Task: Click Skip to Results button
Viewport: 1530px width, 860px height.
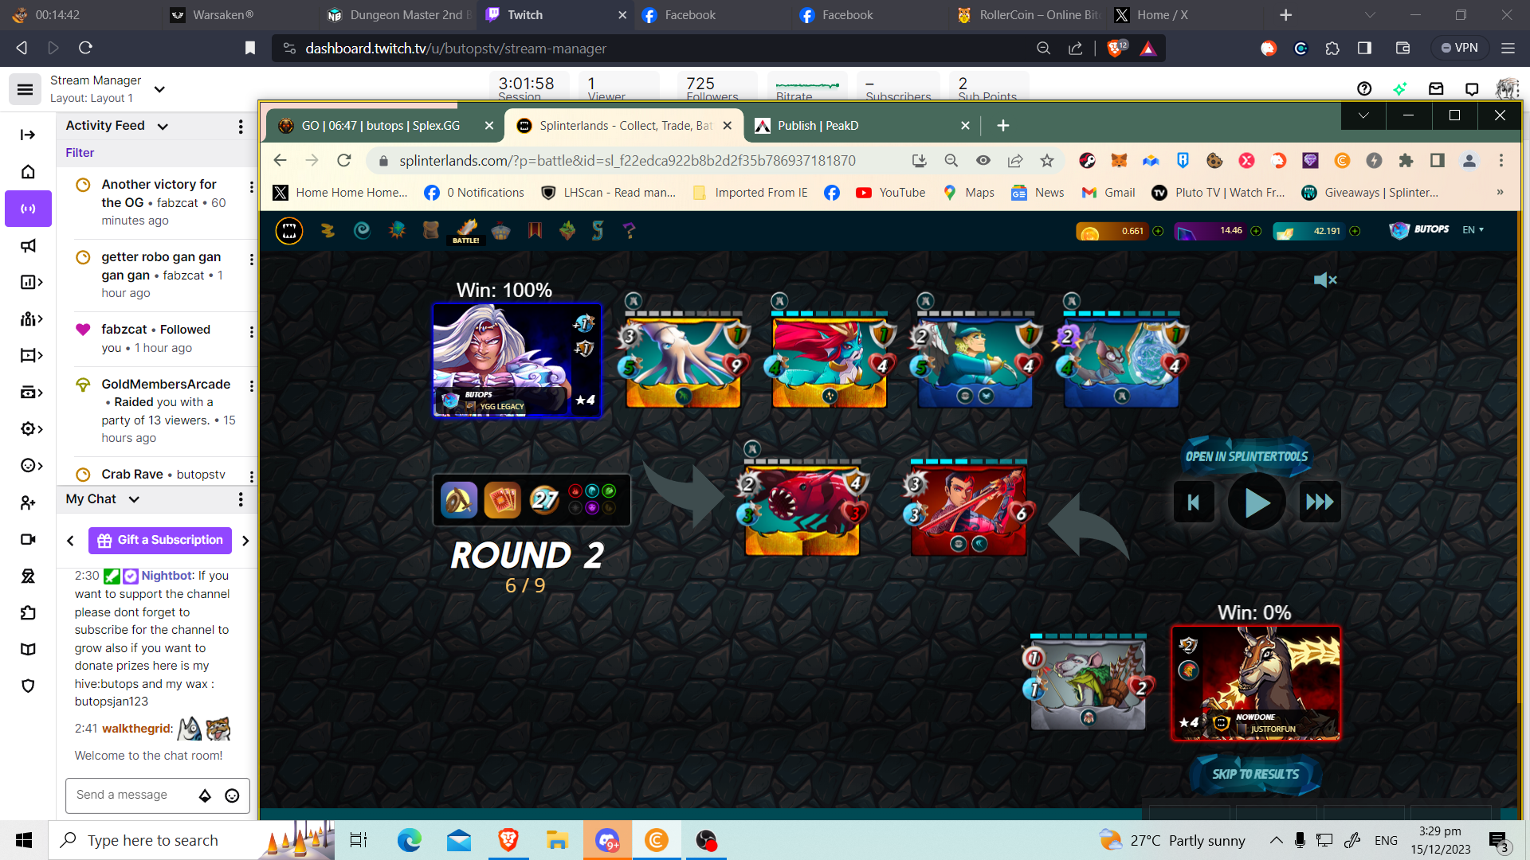Action: [1255, 774]
